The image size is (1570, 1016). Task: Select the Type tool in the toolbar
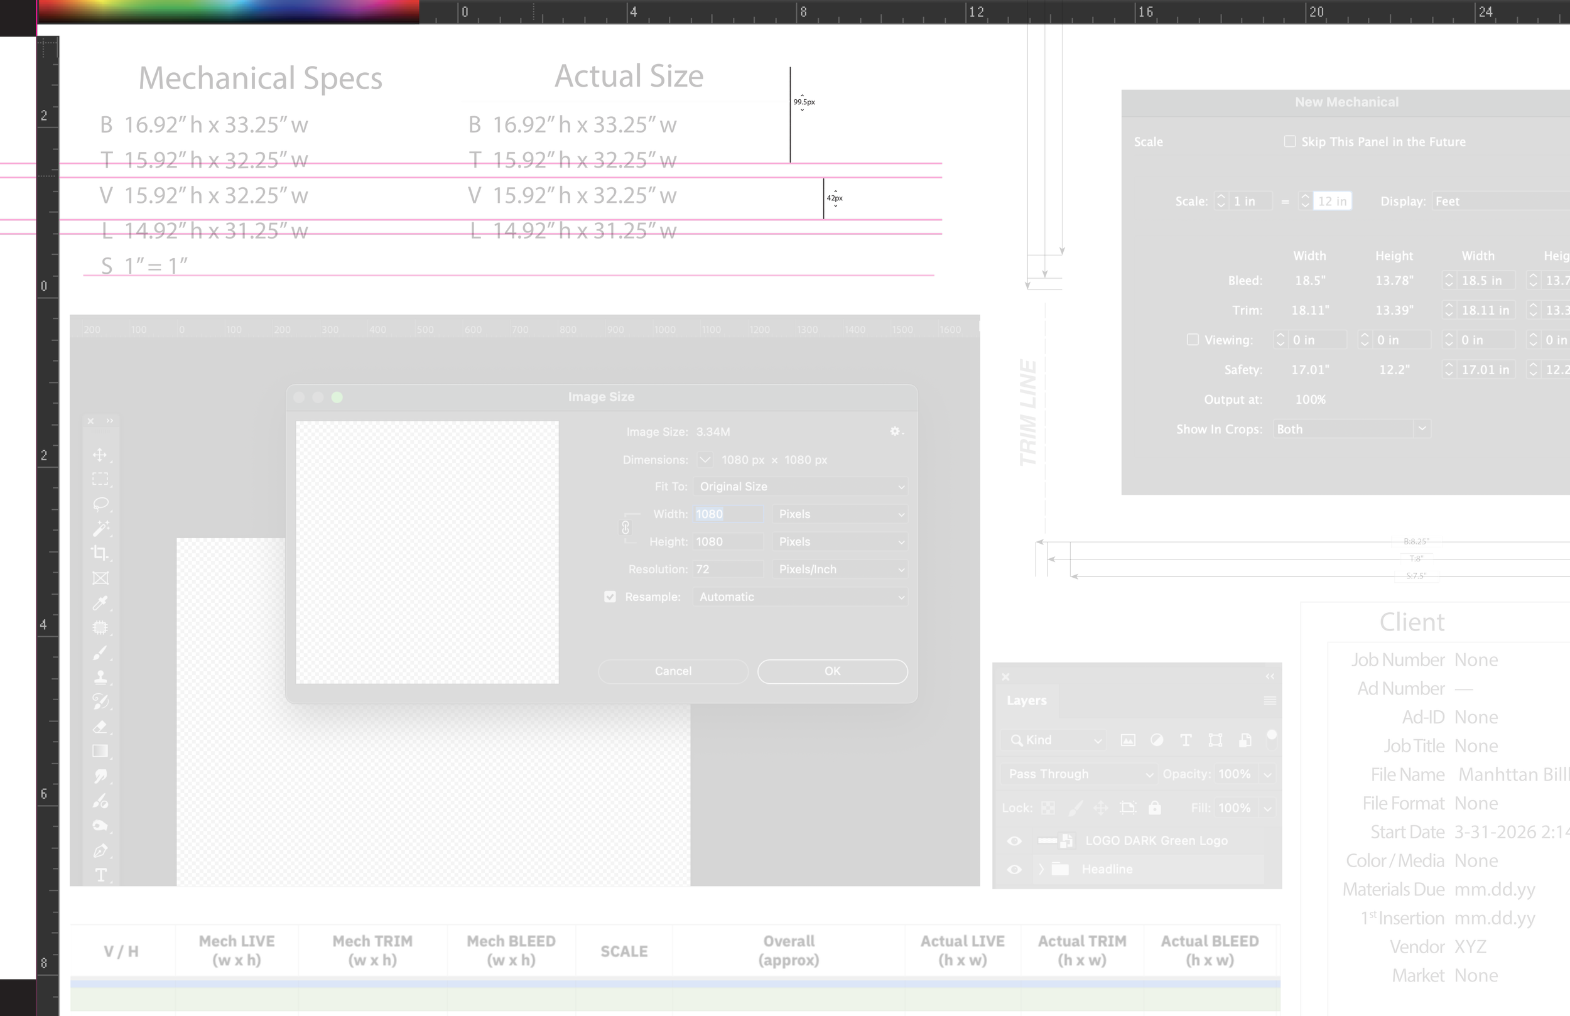(x=100, y=875)
